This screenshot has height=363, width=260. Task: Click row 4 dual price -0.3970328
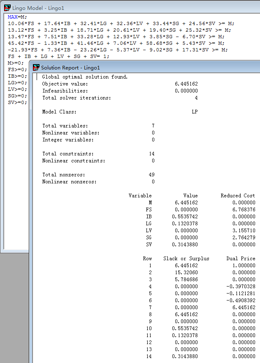(x=241, y=287)
